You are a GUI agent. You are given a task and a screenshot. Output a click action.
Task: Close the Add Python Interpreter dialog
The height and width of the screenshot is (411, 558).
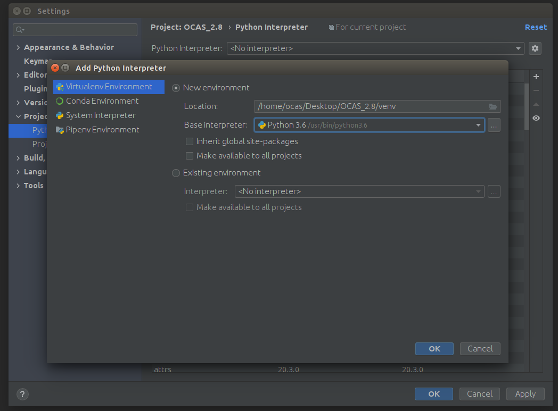tap(55, 68)
